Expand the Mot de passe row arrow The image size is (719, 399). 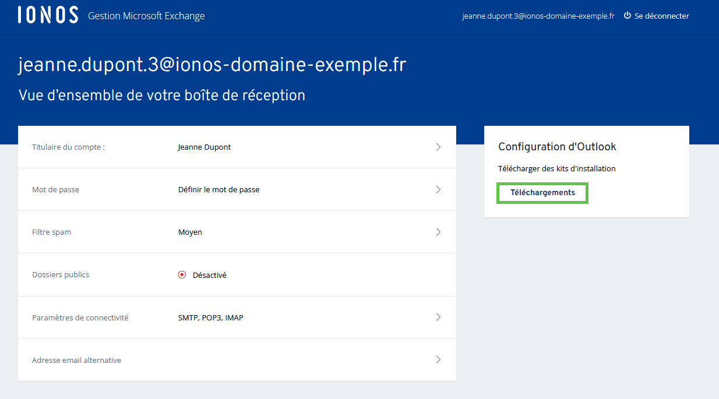coord(438,190)
